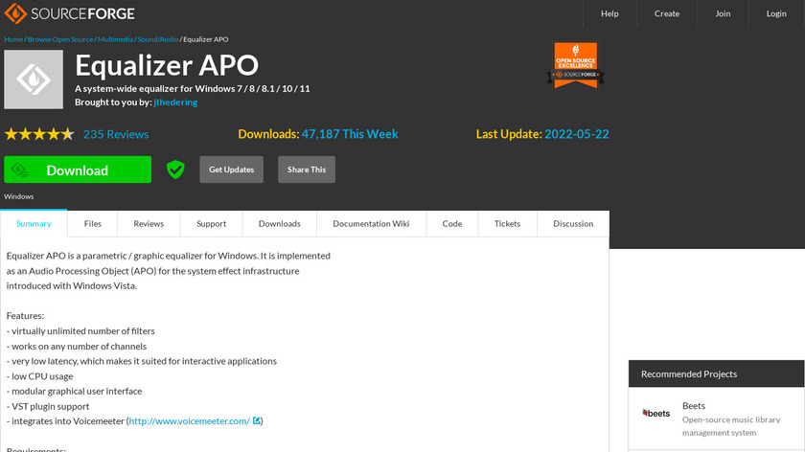
Task: Click the Open Source Excellence badge
Action: 576,65
